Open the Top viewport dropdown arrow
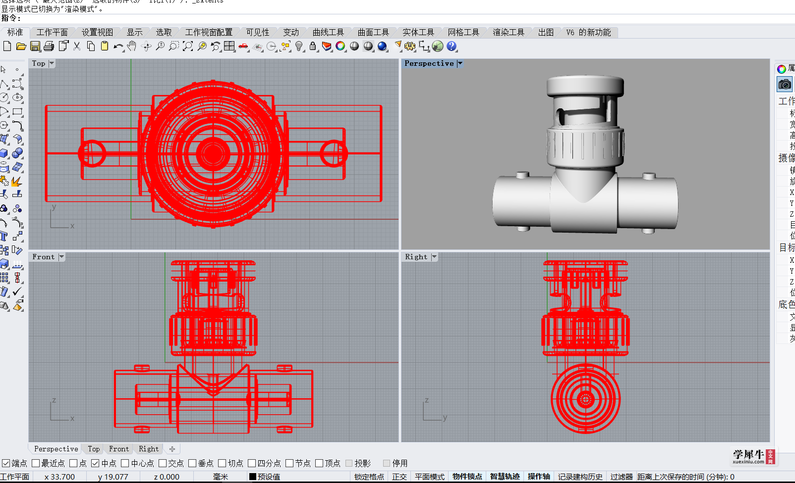The width and height of the screenshot is (795, 483). [52, 63]
